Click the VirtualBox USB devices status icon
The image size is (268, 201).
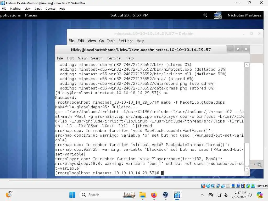coord(223,186)
